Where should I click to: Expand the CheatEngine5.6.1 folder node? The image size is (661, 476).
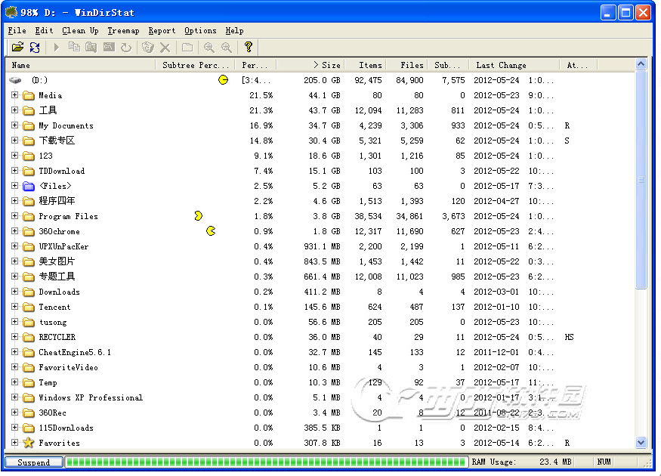coord(15,352)
